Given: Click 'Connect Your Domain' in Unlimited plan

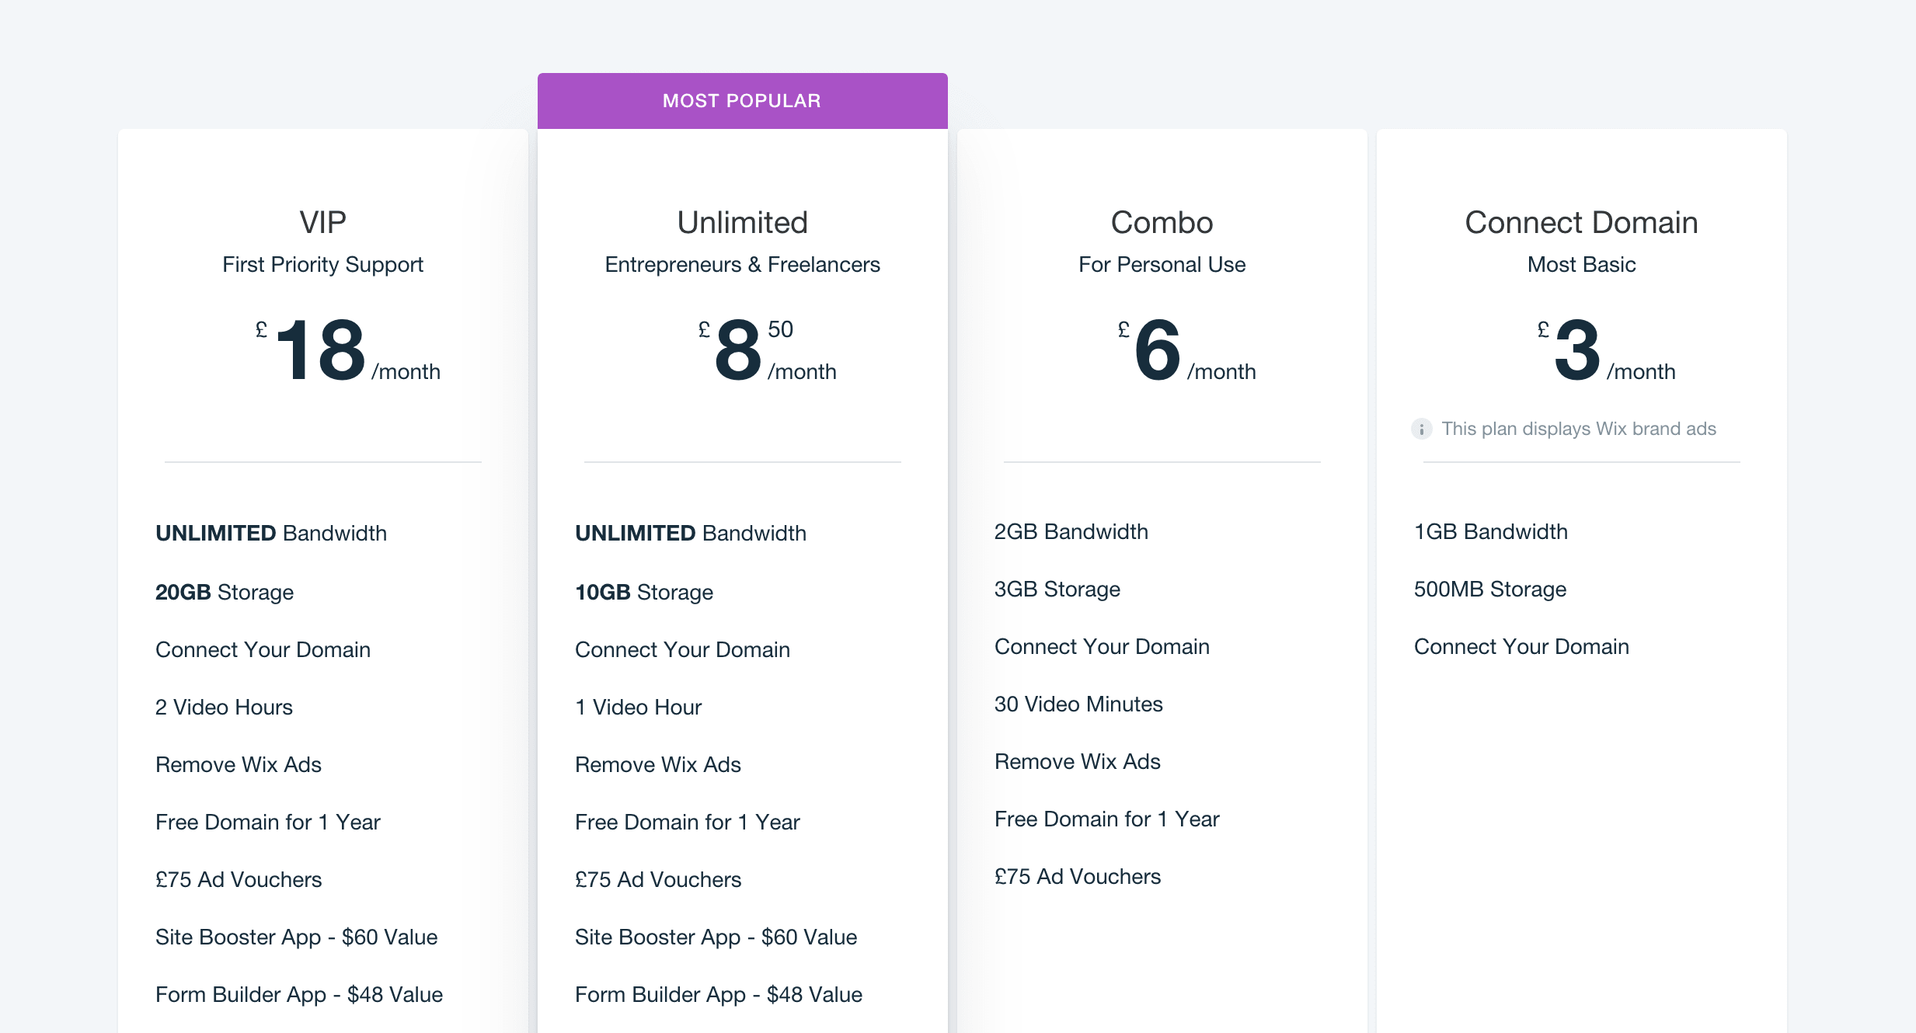Looking at the screenshot, I should click(682, 649).
